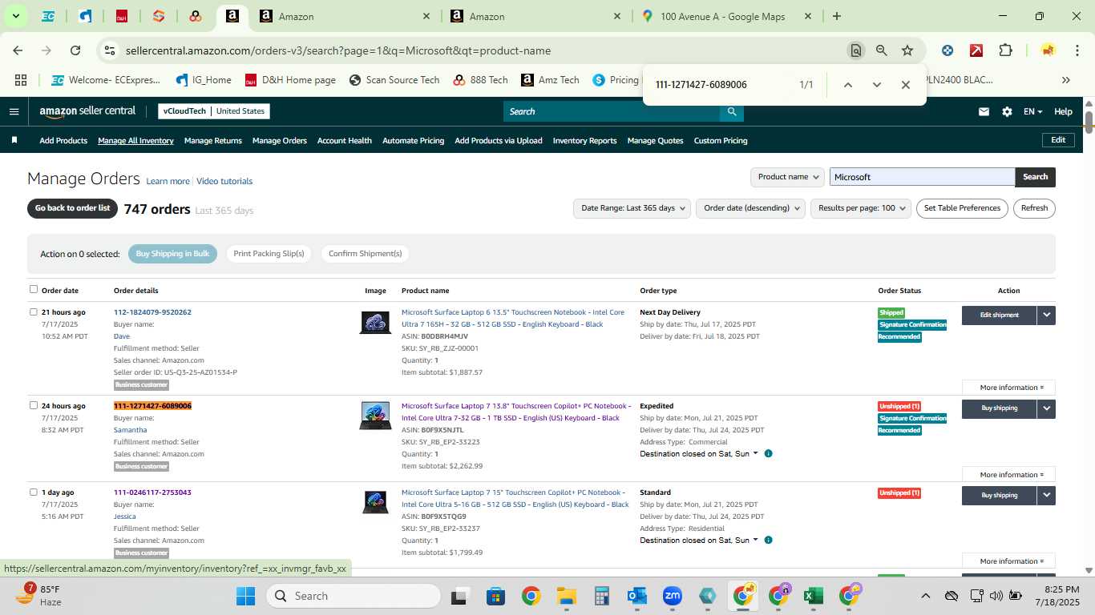Click Set Table Preferences button
The image size is (1095, 615).
962,208
